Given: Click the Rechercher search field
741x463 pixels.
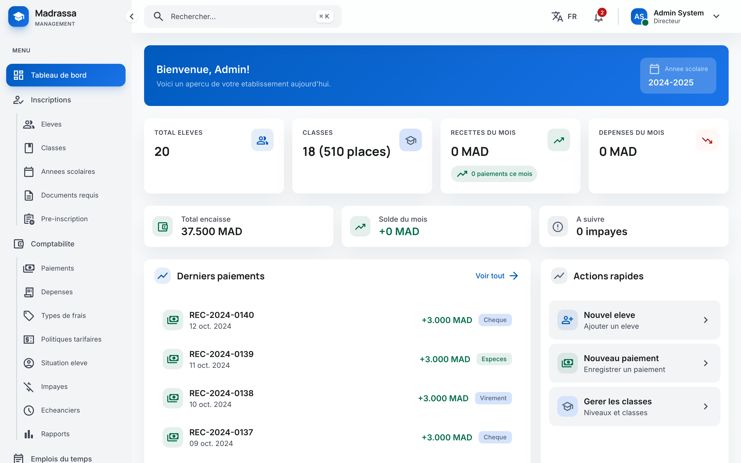Looking at the screenshot, I should pyautogui.click(x=239, y=16).
